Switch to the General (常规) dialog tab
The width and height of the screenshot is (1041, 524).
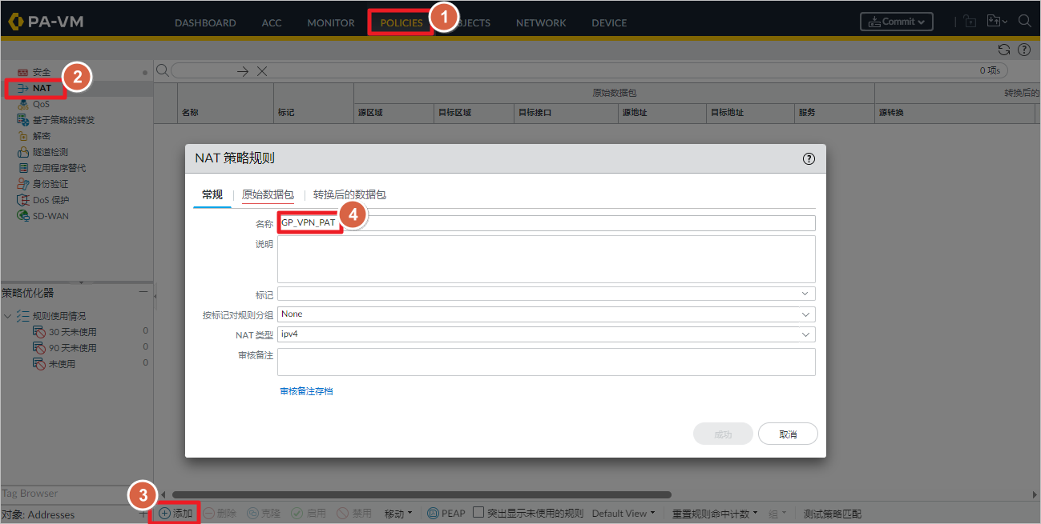212,194
